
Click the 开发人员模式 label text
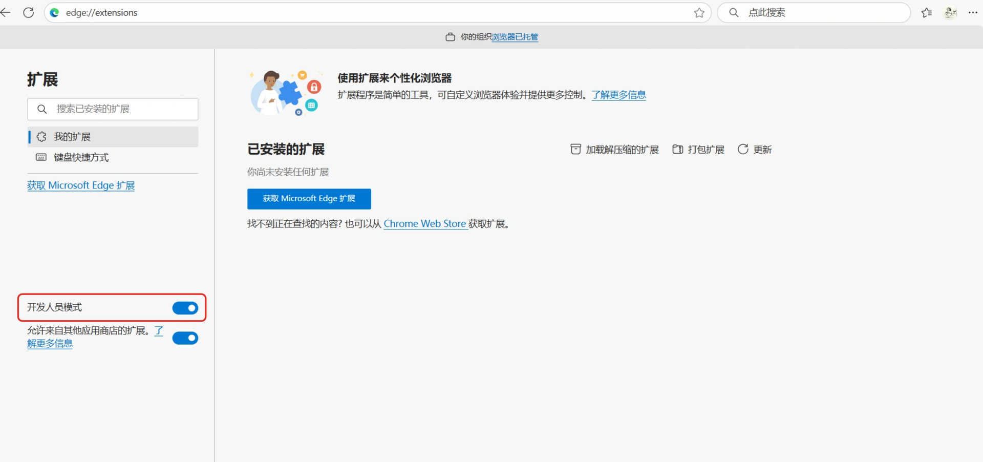tap(55, 307)
